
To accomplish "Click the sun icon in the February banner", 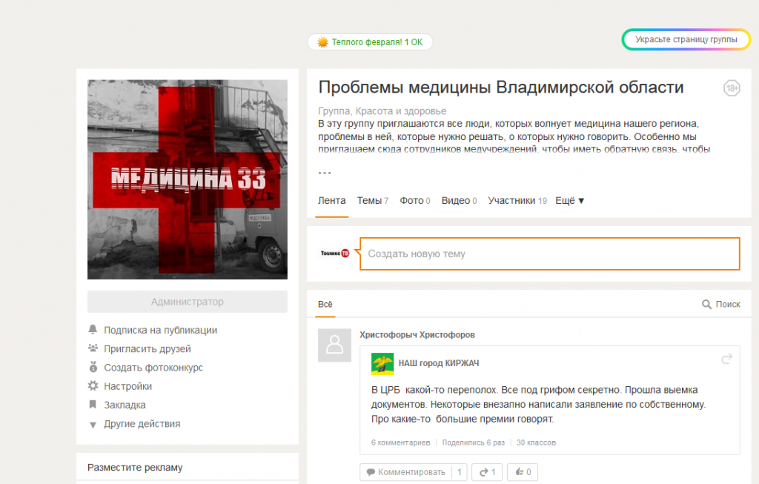I will (322, 42).
